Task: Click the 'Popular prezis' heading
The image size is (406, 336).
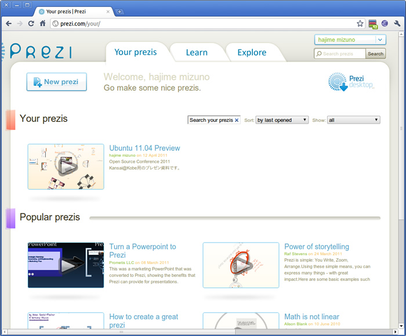Action: coord(50,217)
